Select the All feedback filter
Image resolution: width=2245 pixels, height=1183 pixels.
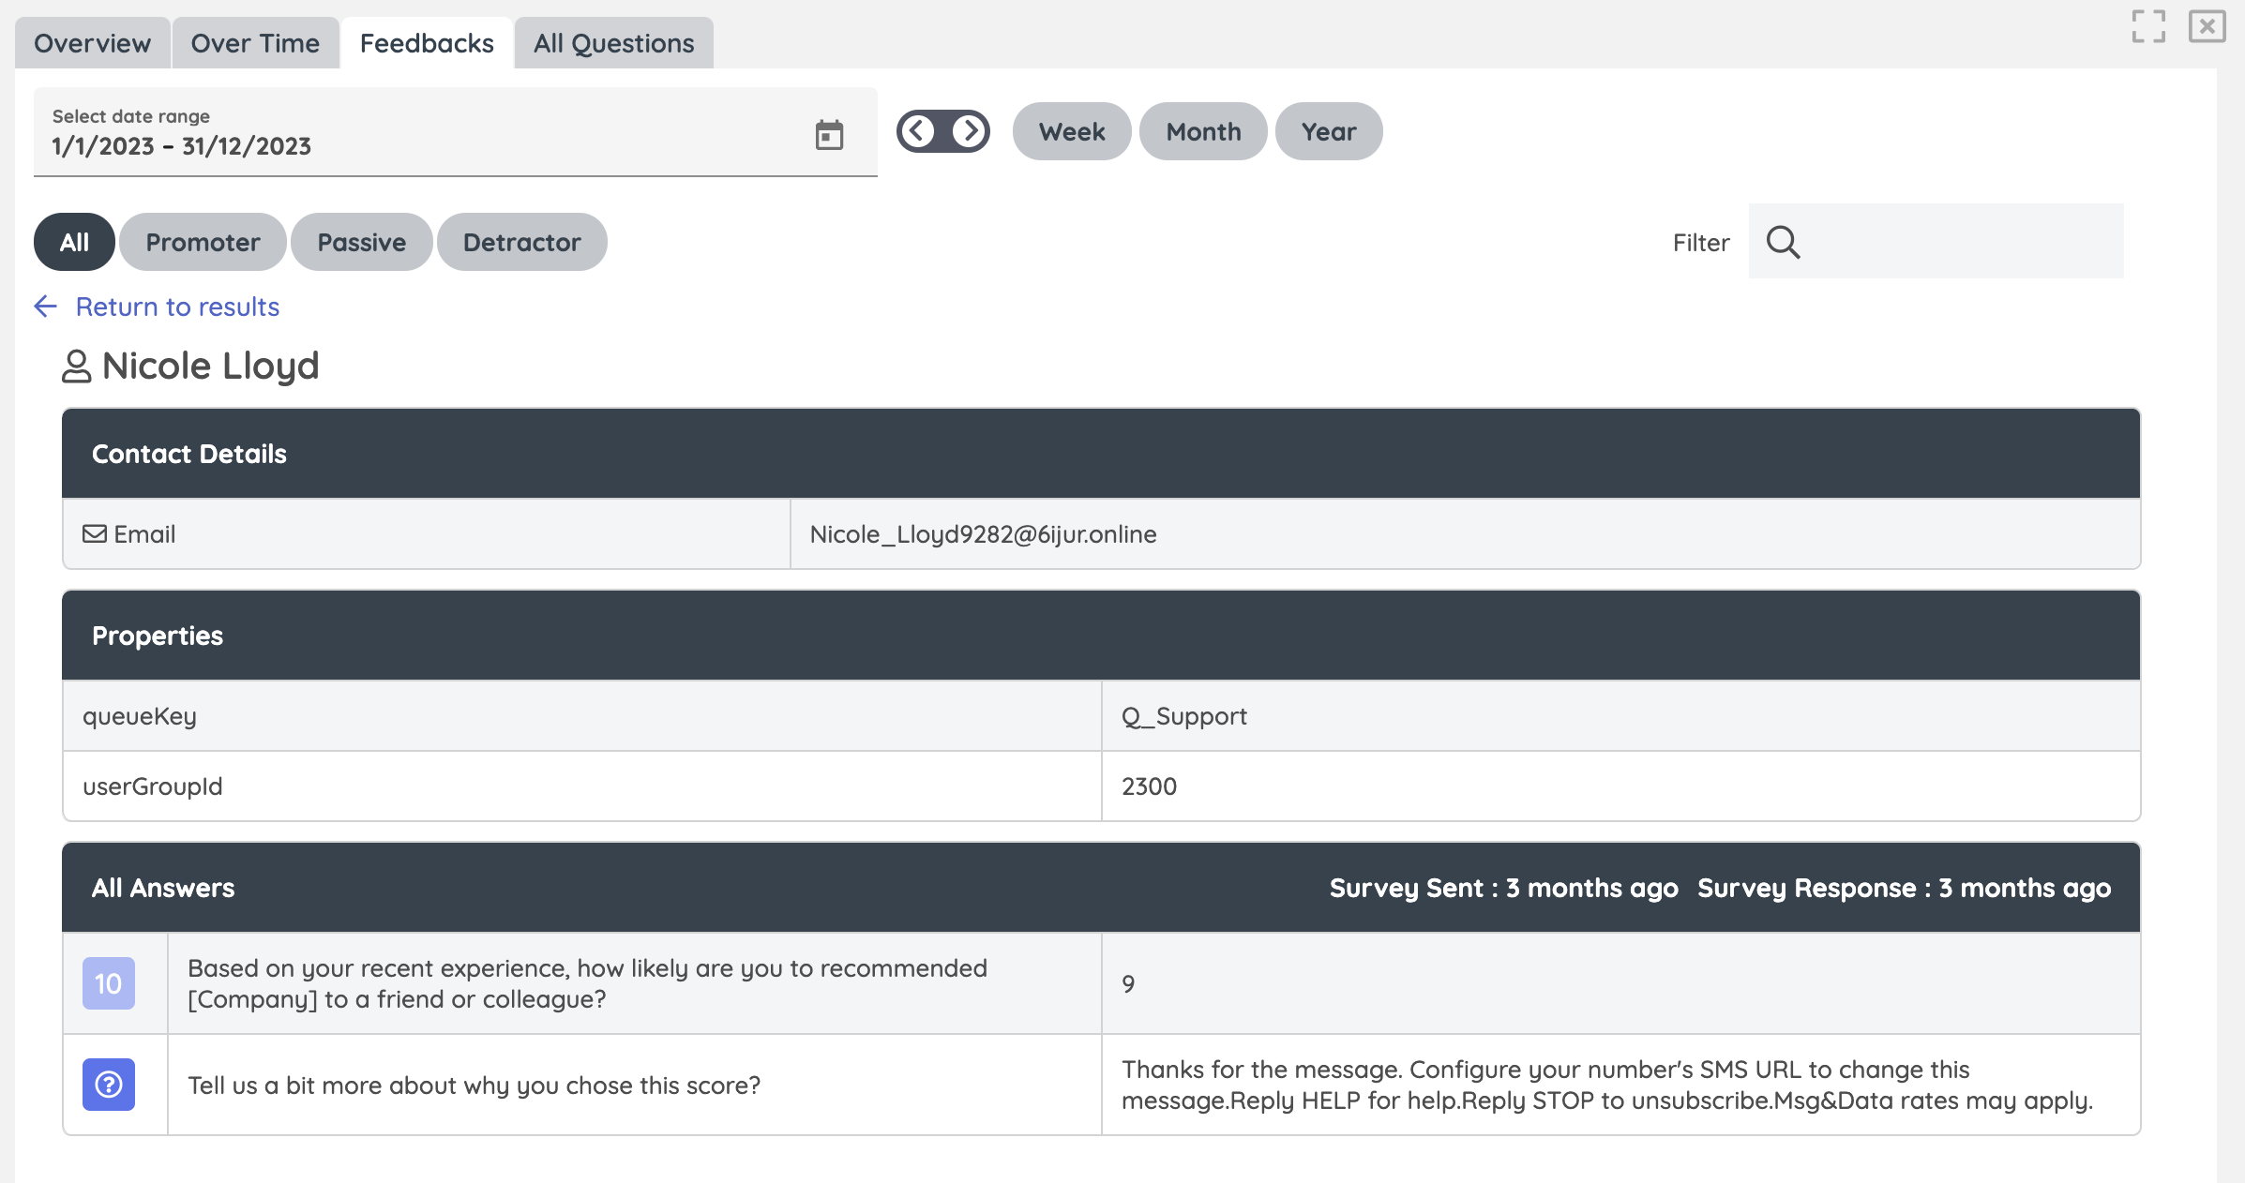[74, 243]
